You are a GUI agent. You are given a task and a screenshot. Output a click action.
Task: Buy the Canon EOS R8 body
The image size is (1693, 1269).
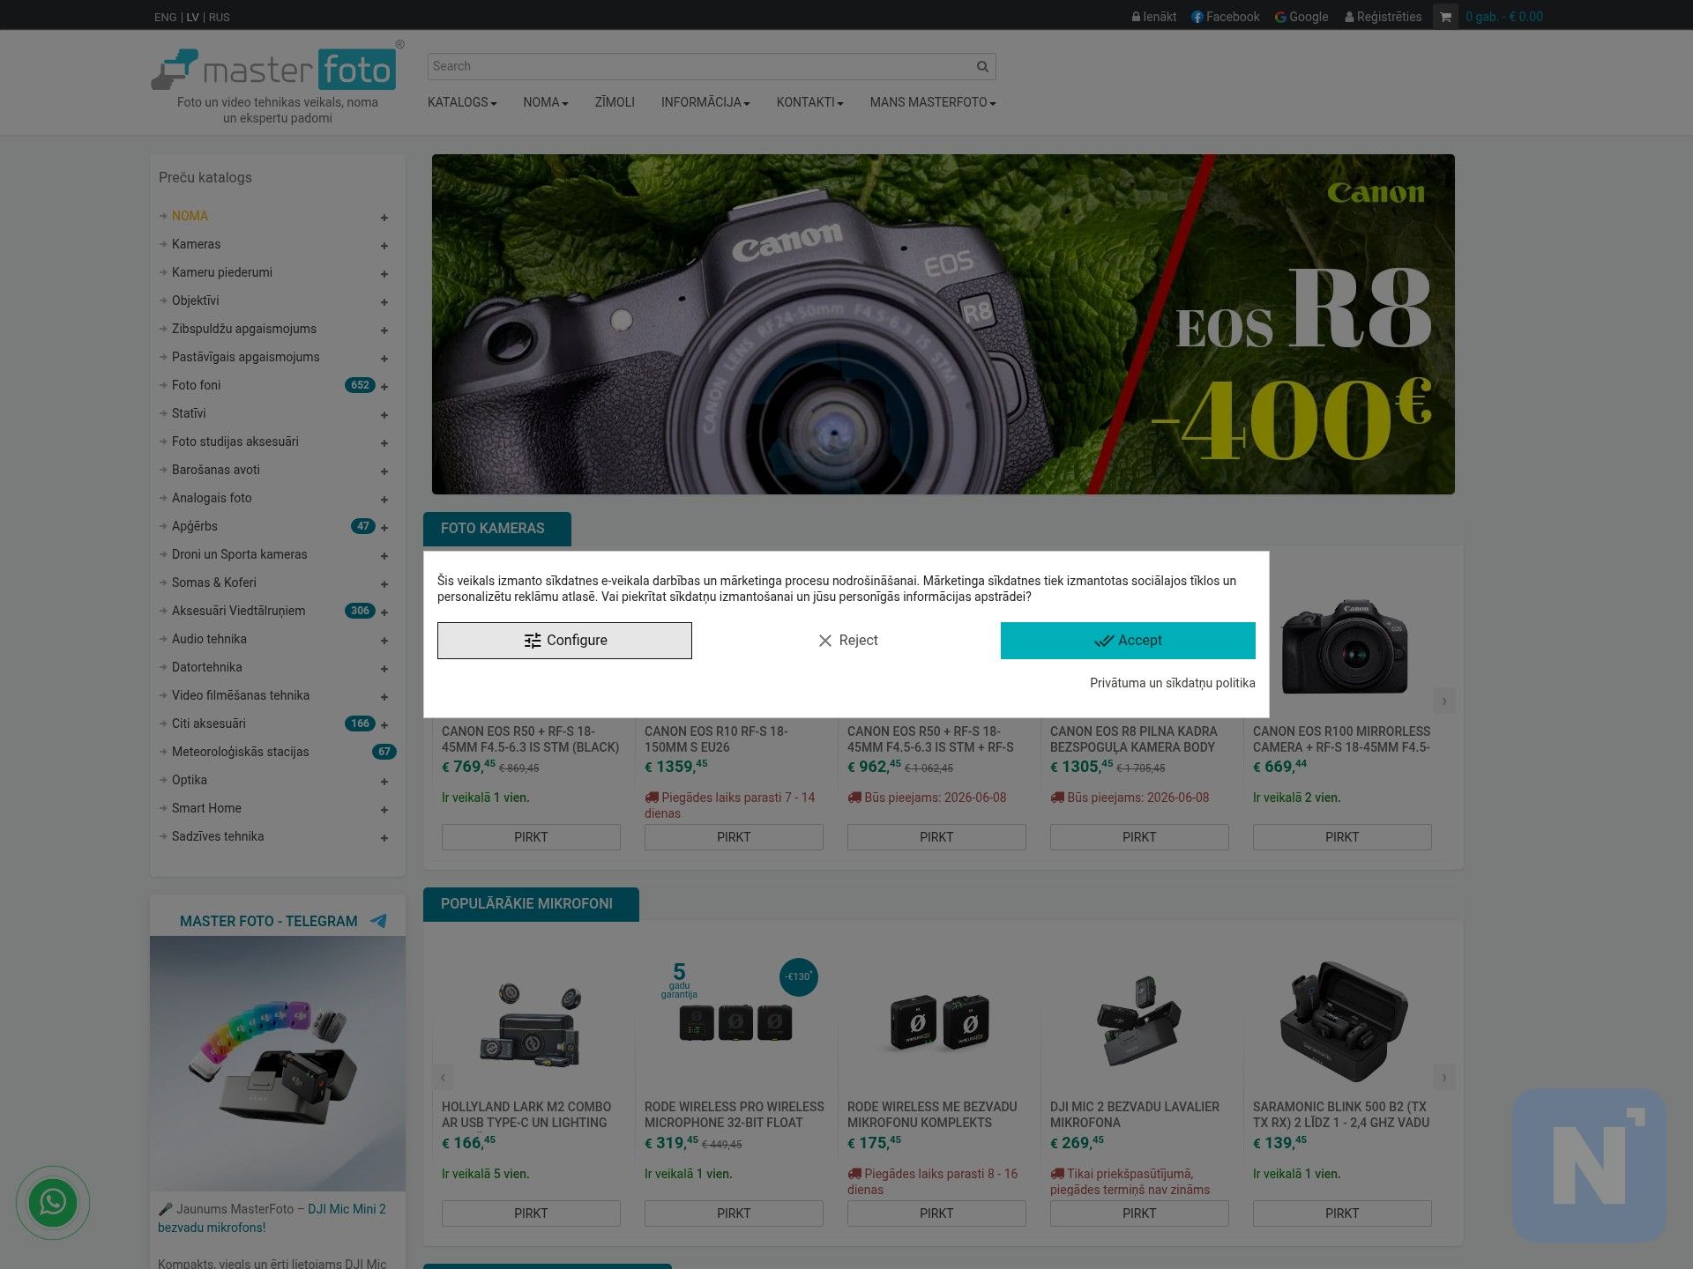tap(1139, 837)
